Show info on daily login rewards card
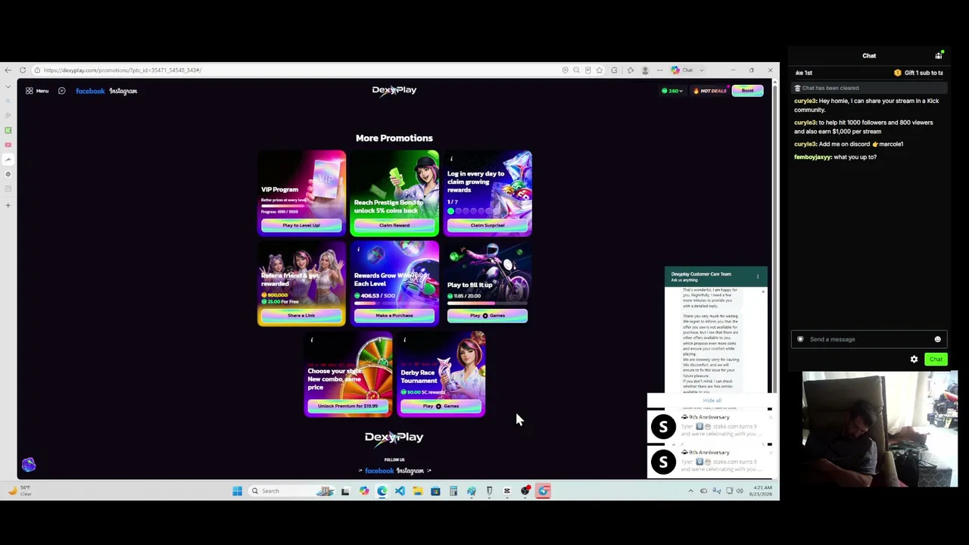The height and width of the screenshot is (545, 969). click(451, 159)
